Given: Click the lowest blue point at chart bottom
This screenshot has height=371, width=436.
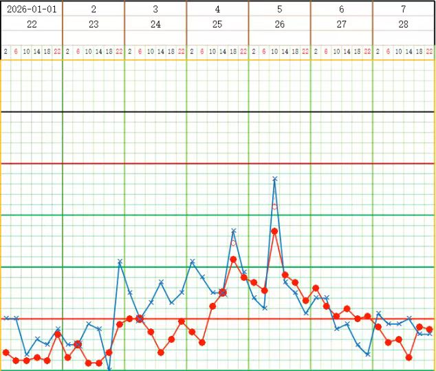Looking at the screenshot, I should (109, 370).
